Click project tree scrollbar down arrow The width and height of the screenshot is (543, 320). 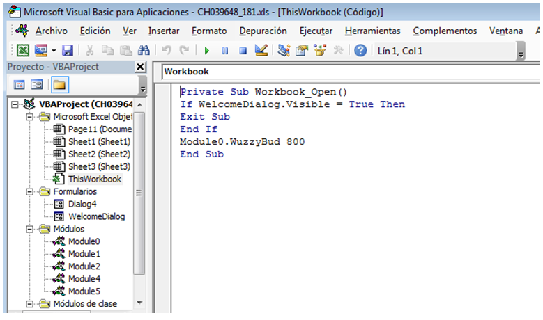139,303
